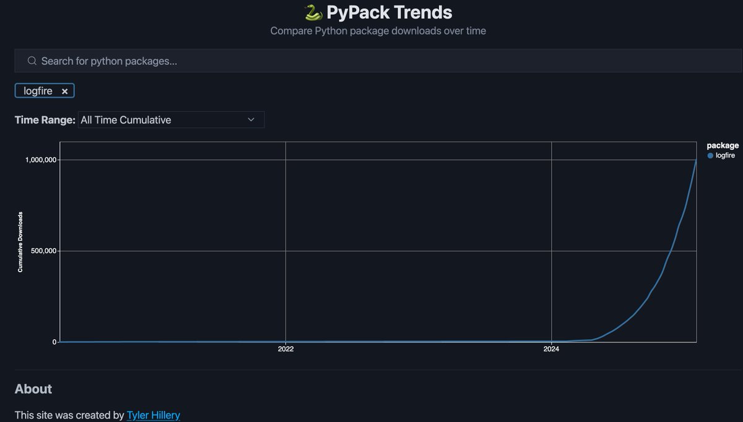The image size is (743, 422).
Task: Click the PyPack Trends title
Action: [389, 12]
